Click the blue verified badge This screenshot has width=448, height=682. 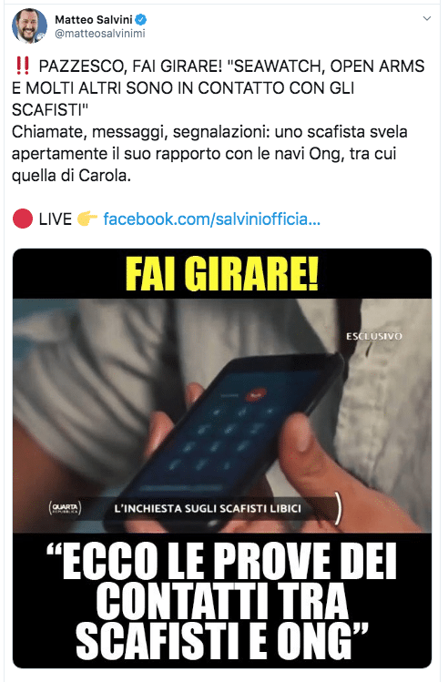click(141, 19)
